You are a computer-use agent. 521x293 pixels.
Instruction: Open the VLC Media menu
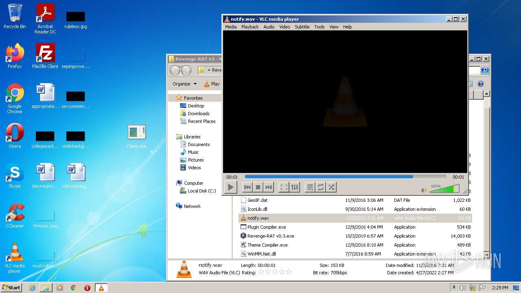(x=231, y=27)
